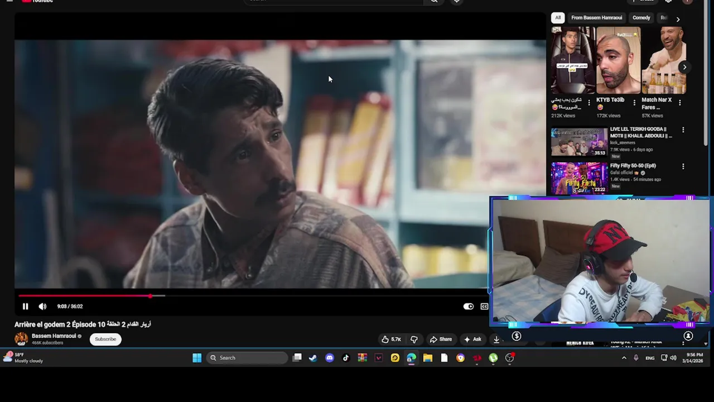714x402 pixels.
Task: Open the KTYB Te3lb short thumbnail
Action: (x=618, y=60)
